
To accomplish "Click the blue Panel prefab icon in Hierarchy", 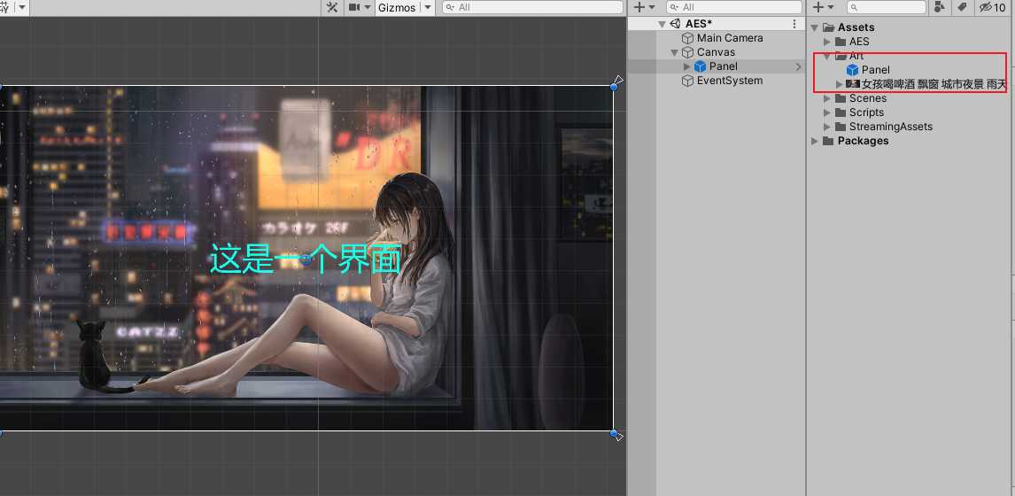I will 700,66.
